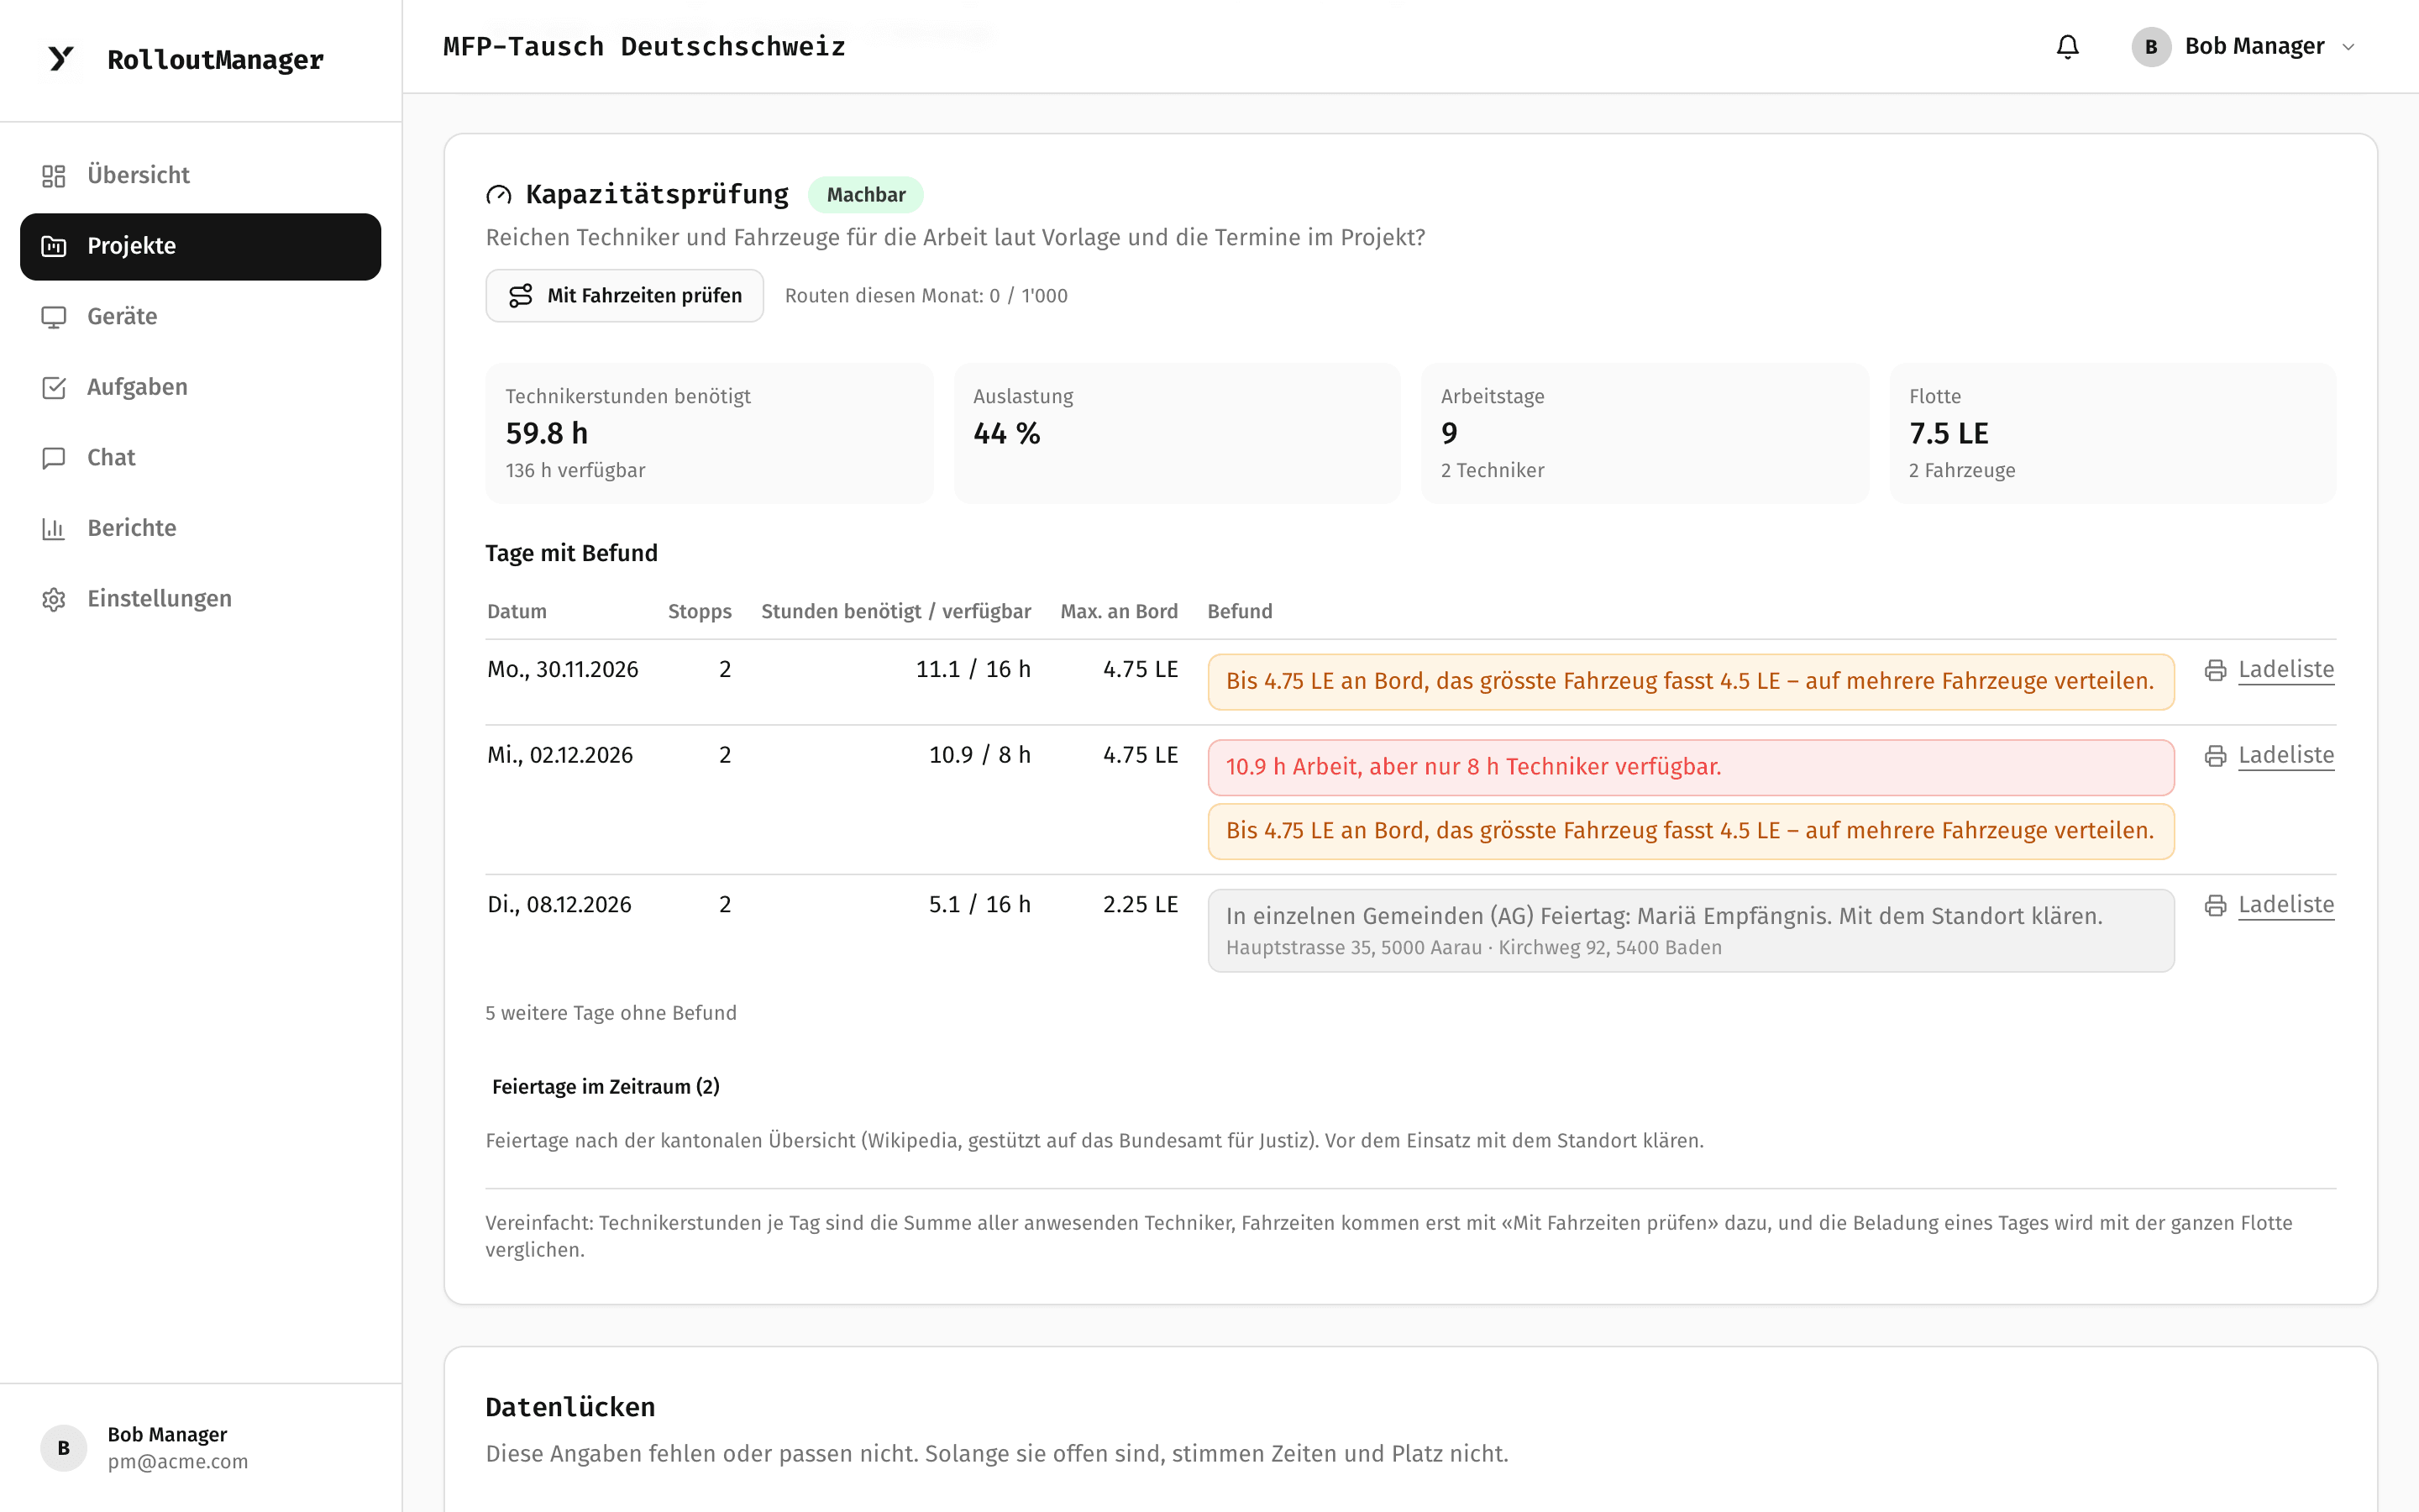2419x1512 pixels.
Task: Click the orange LE warning in 30.11.2026 row
Action: tap(1690, 682)
